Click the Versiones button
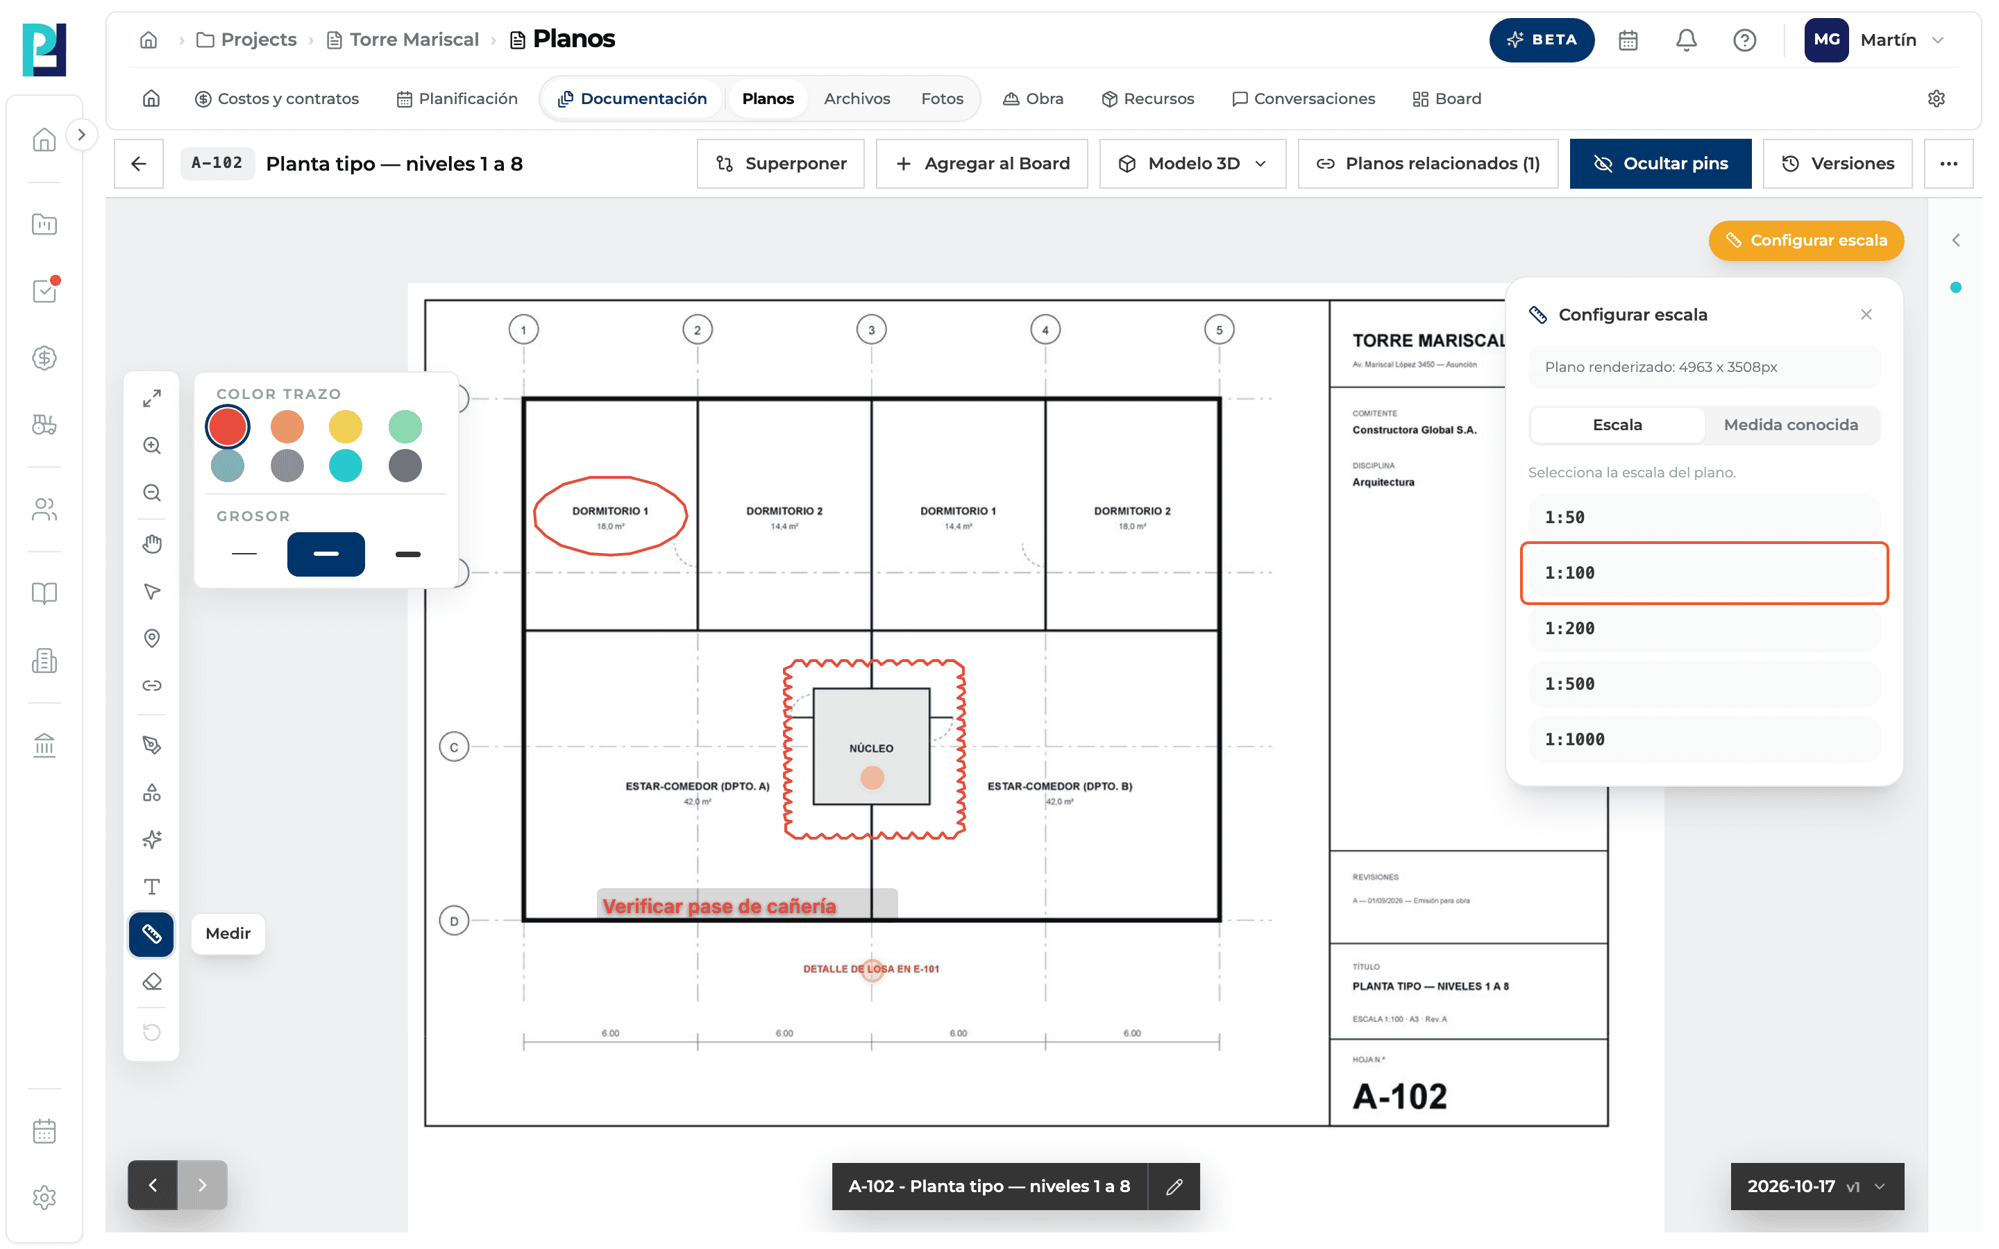 (x=1837, y=164)
